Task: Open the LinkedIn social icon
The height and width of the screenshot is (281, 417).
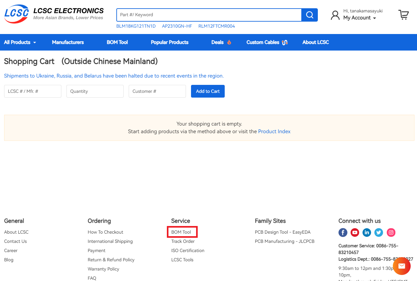Action: pyautogui.click(x=367, y=232)
